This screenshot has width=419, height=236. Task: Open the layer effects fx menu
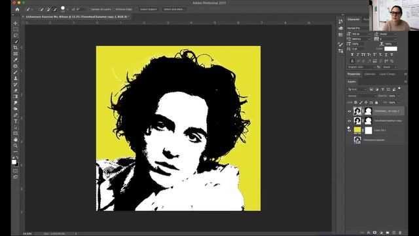pos(369,233)
